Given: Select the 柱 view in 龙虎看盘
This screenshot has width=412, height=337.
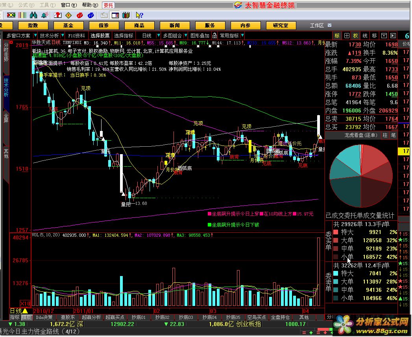Looking at the screenshot, I should [385, 135].
